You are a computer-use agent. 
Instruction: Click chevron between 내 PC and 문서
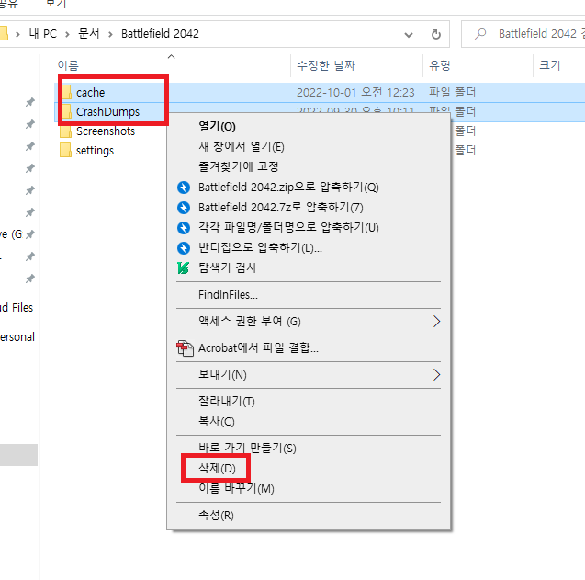coord(67,35)
